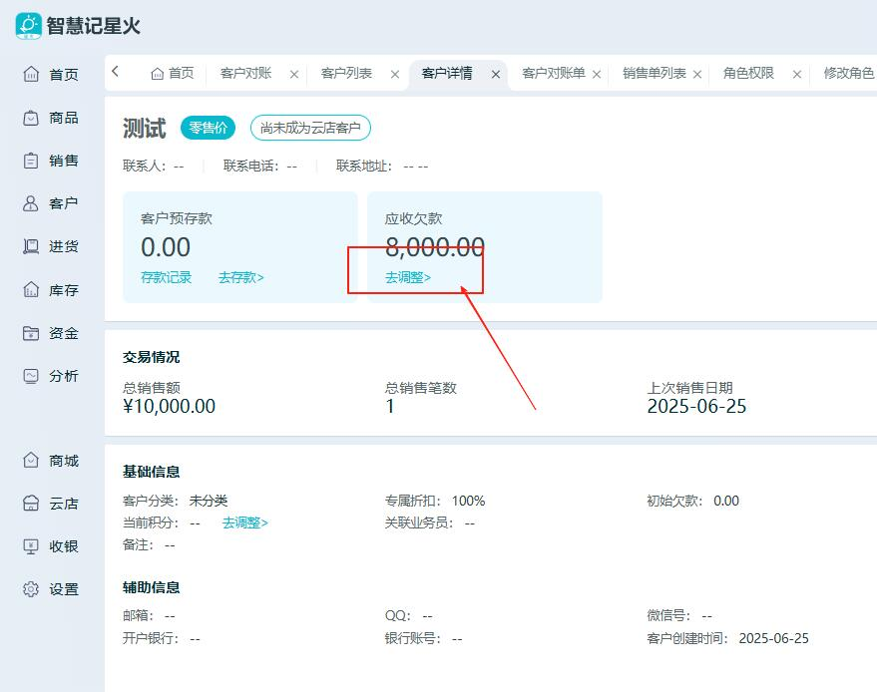Close the 客户列表 tab
This screenshot has height=692, width=877.
point(395,75)
